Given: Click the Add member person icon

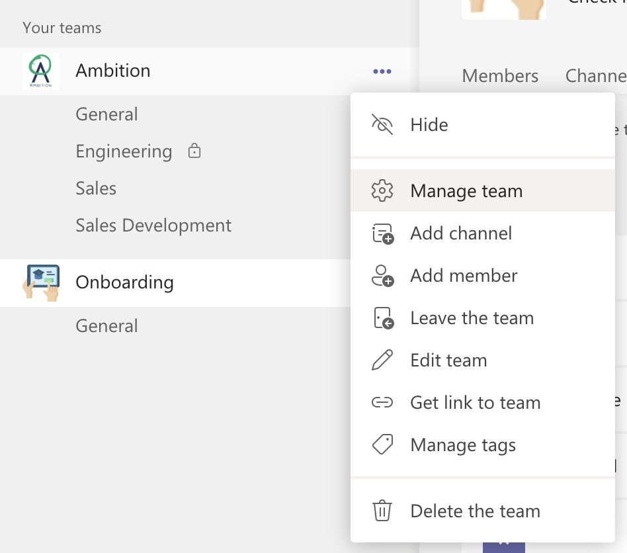Looking at the screenshot, I should (383, 276).
